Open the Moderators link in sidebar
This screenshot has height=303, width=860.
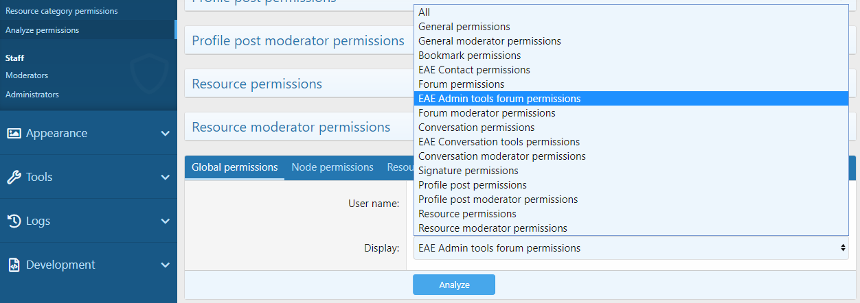pos(27,75)
